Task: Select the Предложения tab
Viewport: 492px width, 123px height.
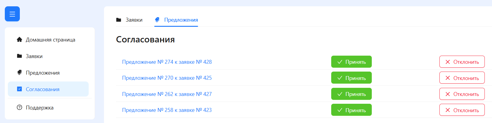Action: tap(176, 20)
